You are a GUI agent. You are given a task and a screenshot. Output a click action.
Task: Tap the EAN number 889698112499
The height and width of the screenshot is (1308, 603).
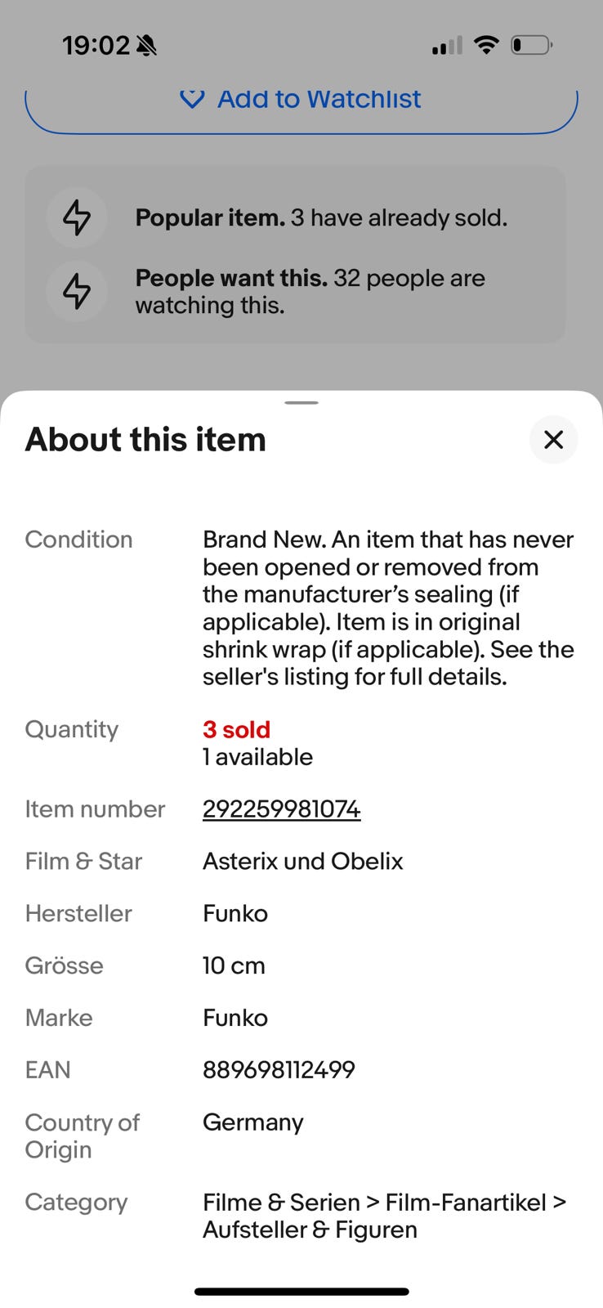coord(279,1070)
